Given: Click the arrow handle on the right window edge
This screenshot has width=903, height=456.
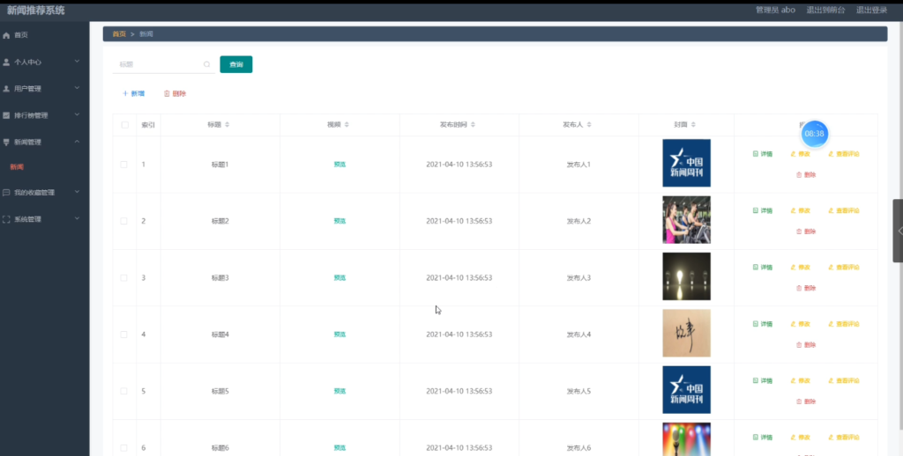Looking at the screenshot, I should click(899, 231).
